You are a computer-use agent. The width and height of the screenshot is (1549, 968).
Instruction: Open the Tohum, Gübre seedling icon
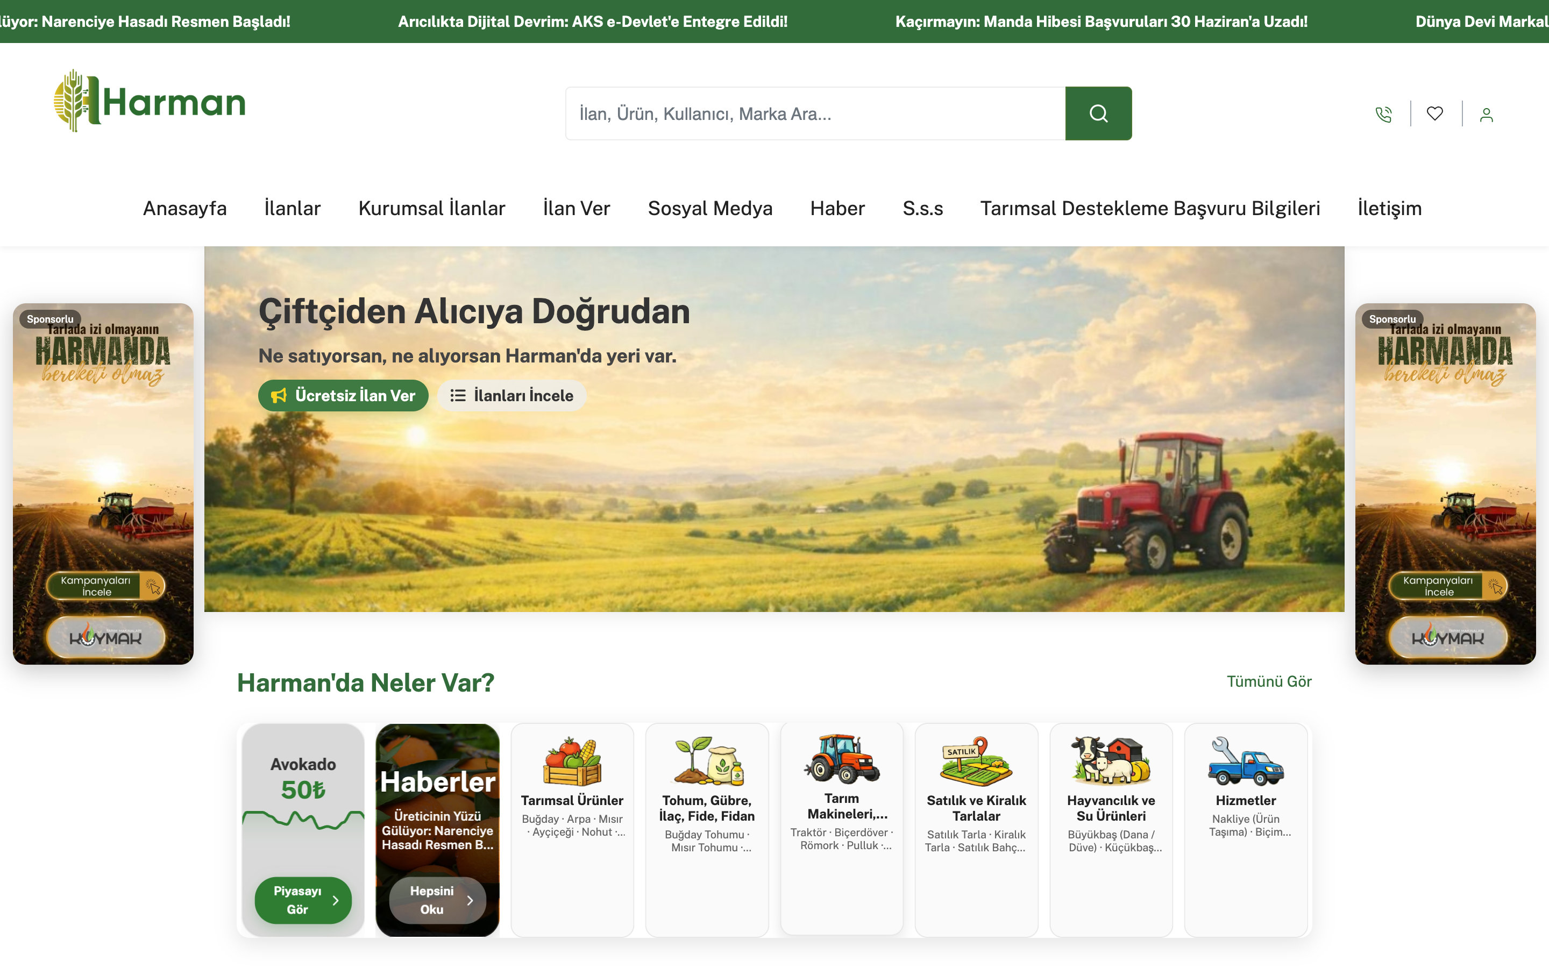[707, 760]
